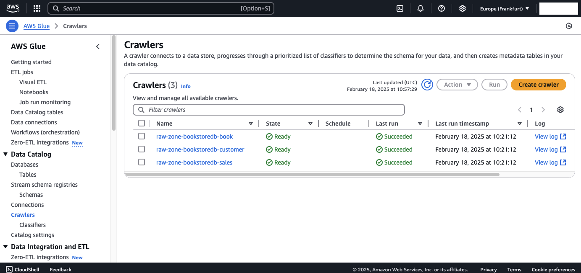Select the raw-zone-bookstoredb-book crawler checkbox

click(x=142, y=136)
